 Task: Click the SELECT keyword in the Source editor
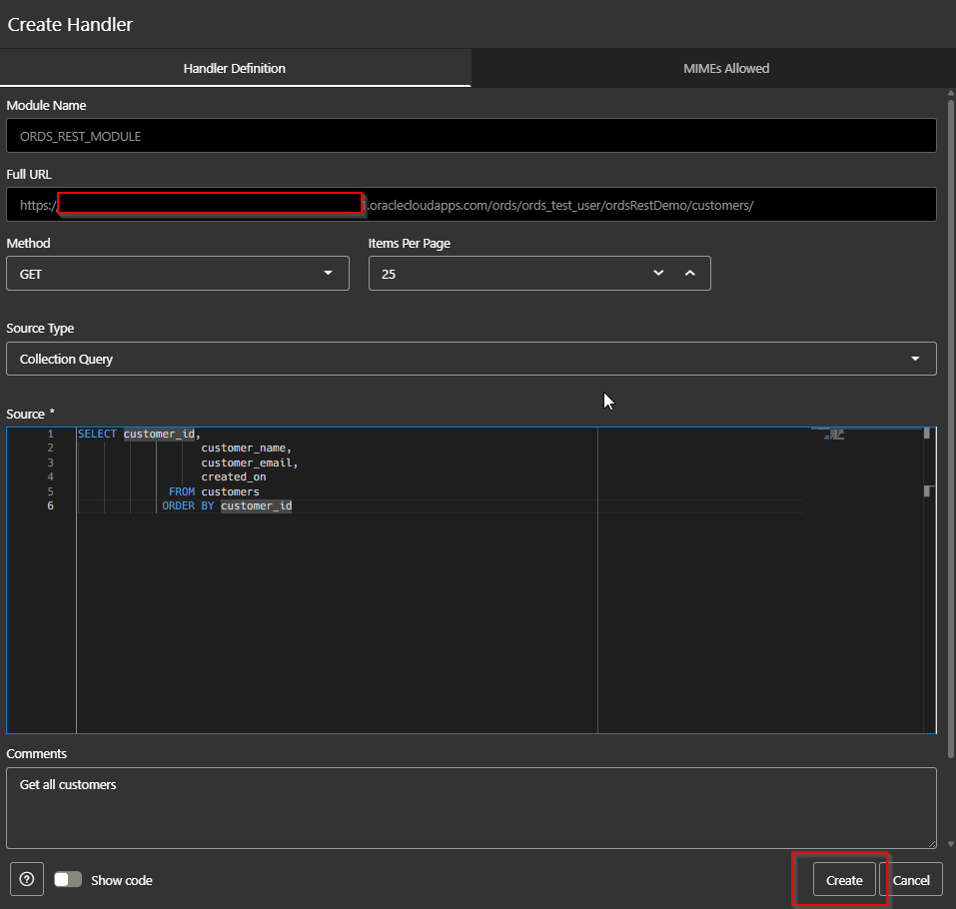[96, 433]
